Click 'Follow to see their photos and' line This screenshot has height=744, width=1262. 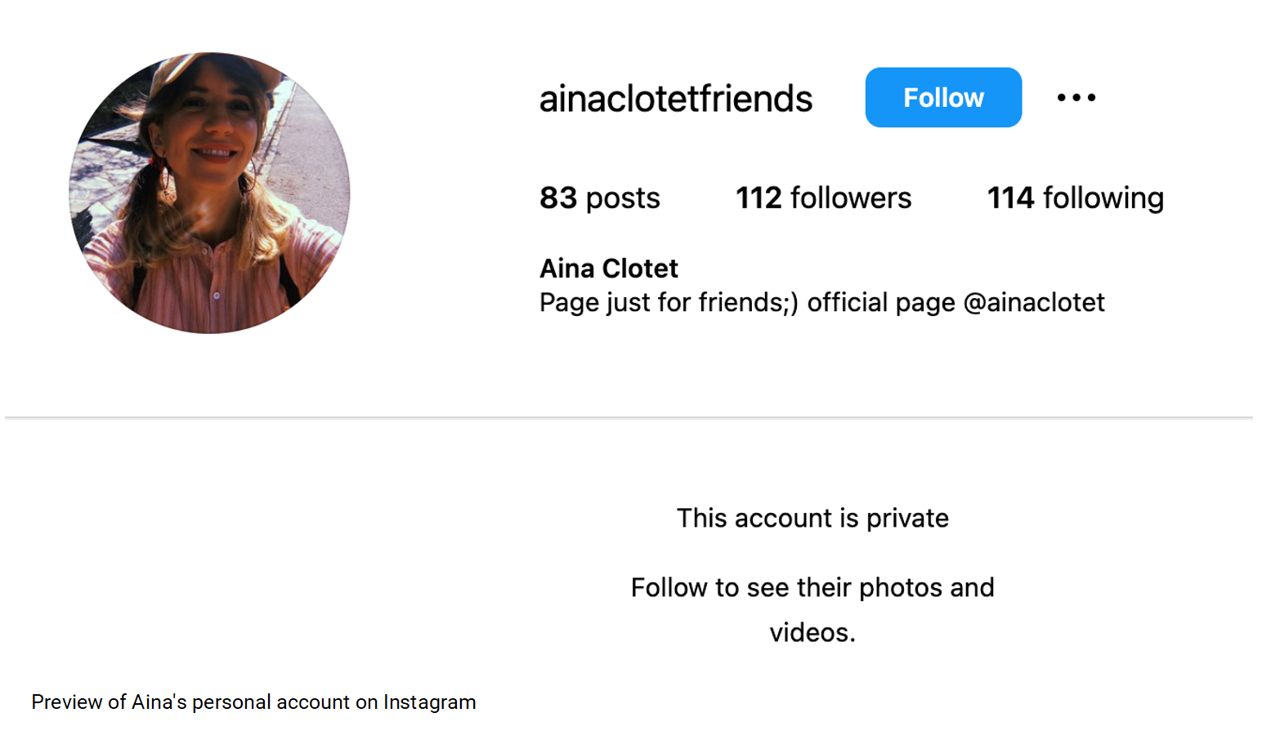(x=812, y=587)
